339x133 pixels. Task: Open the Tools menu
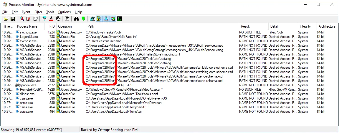pyautogui.click(x=50, y=12)
